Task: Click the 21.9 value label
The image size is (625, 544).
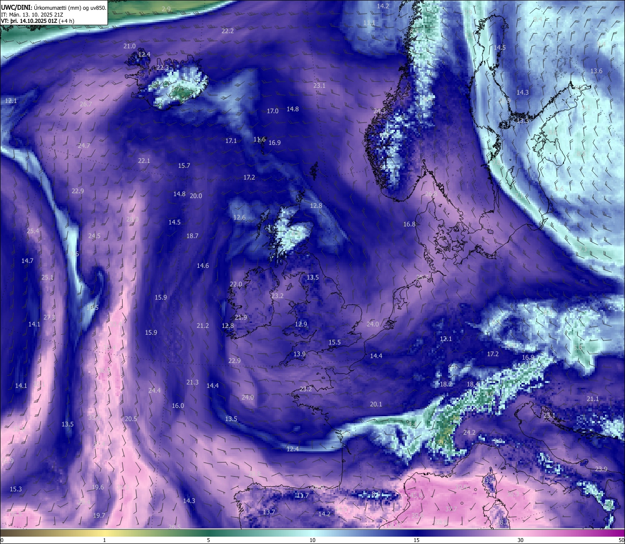Action: (x=241, y=318)
